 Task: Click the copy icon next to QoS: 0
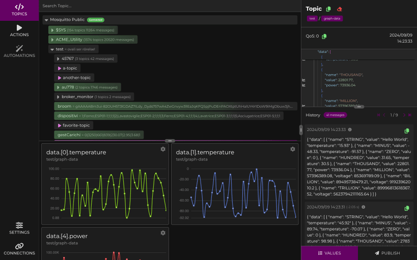(324, 36)
